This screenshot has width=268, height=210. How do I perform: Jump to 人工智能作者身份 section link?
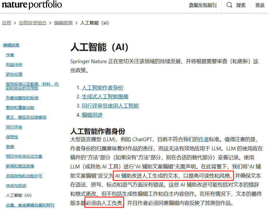pos(102,88)
